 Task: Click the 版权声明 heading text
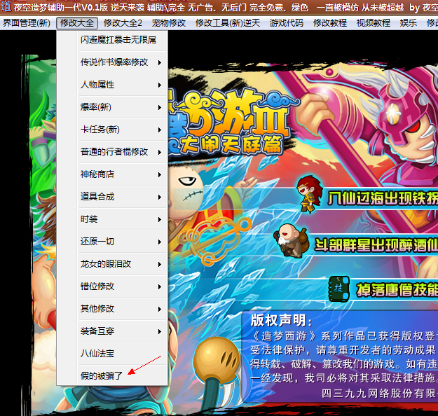tap(281, 320)
